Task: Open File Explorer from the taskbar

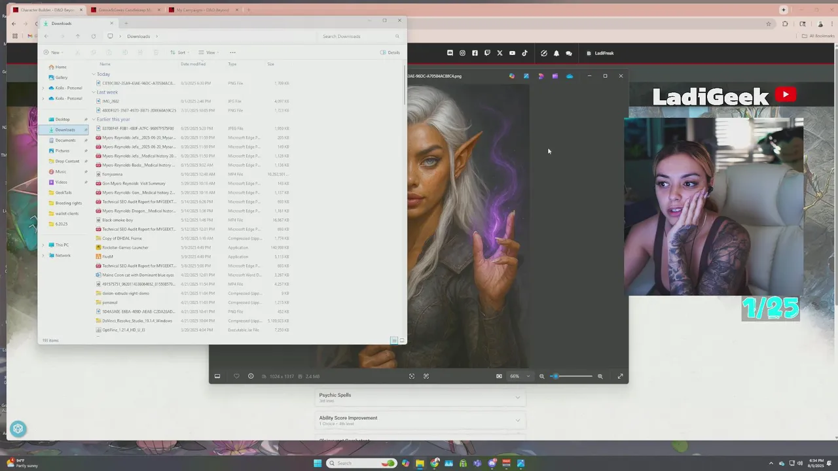Action: point(420,463)
